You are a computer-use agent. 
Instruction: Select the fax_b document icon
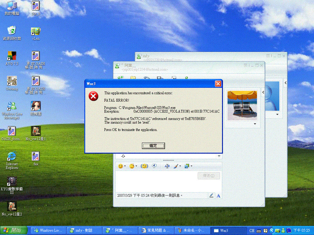(x=36, y=8)
